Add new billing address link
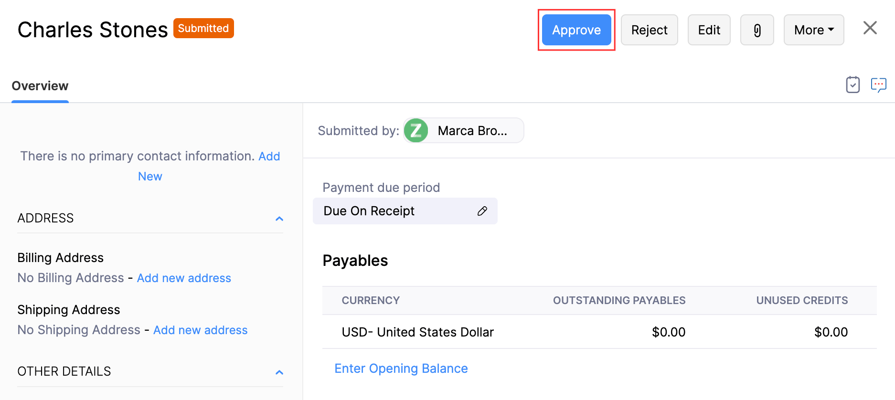Screen dimensions: 895x400 [184, 278]
